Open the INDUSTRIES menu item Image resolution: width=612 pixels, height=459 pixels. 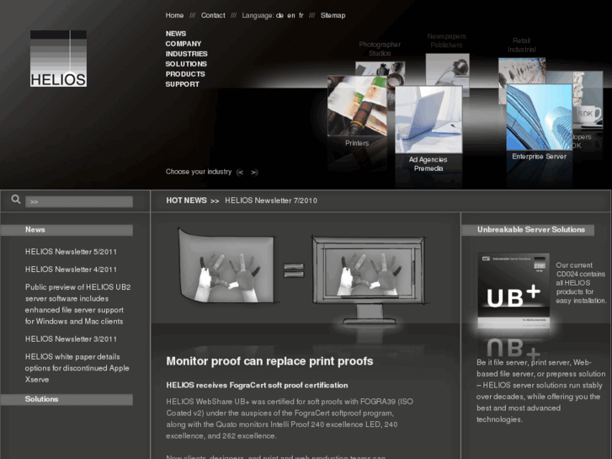click(x=187, y=54)
